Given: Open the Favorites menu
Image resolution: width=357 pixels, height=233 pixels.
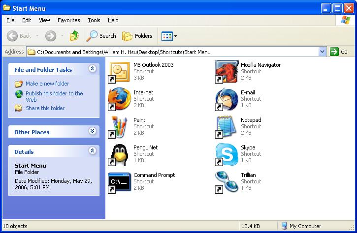Looking at the screenshot, I should click(x=68, y=20).
